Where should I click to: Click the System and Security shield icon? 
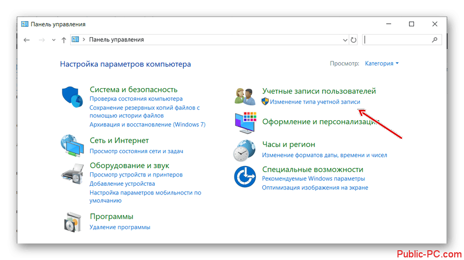72,97
